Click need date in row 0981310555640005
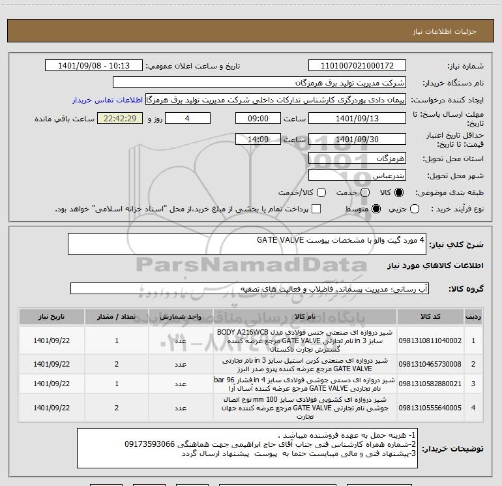Screen dimensions: 502x486 (x=52, y=408)
